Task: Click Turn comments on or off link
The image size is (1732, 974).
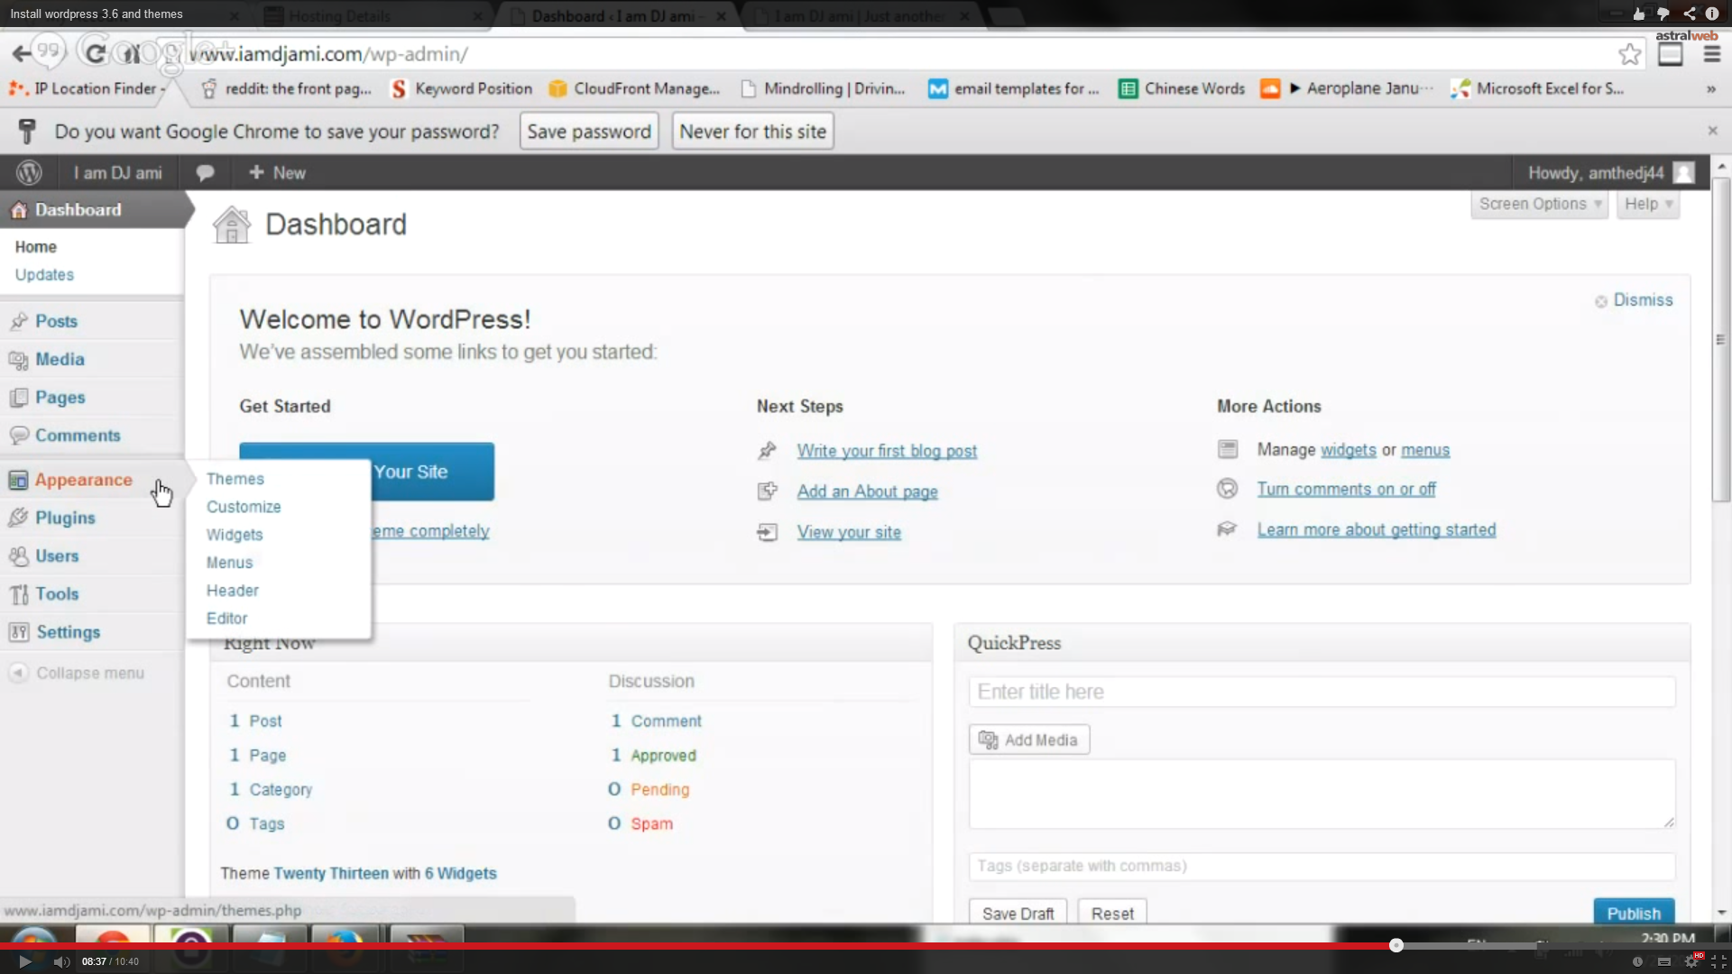Action: point(1346,489)
